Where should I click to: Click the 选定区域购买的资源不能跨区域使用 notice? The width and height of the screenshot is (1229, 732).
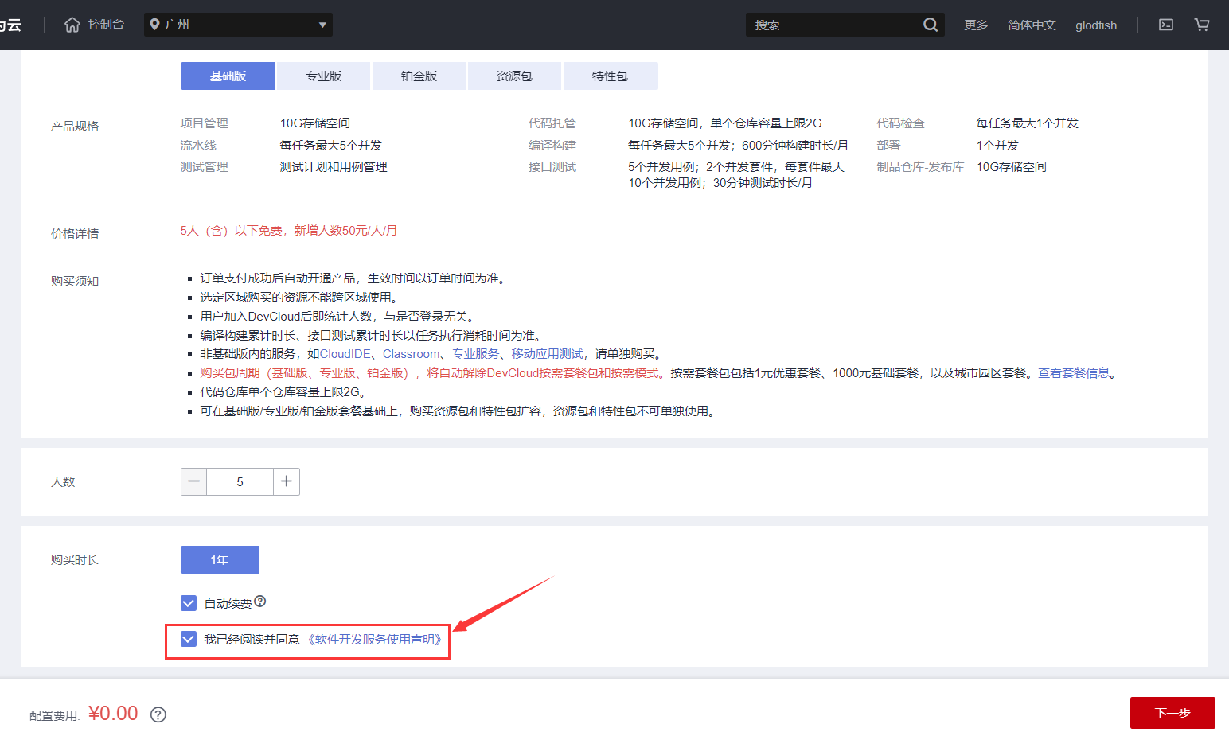point(298,298)
